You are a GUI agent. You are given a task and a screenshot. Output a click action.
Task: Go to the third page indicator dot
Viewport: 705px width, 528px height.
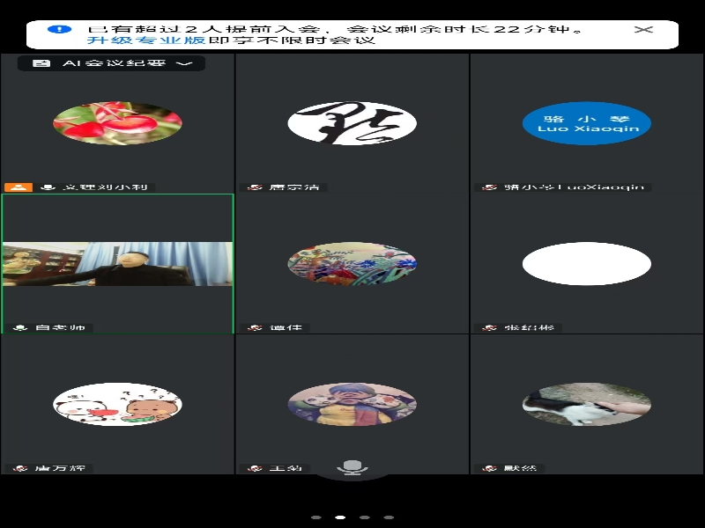(364, 517)
